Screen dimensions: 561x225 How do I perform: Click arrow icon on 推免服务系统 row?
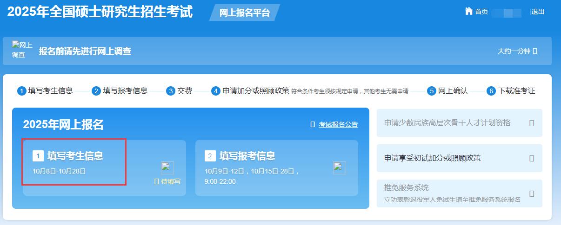pyautogui.click(x=532, y=193)
